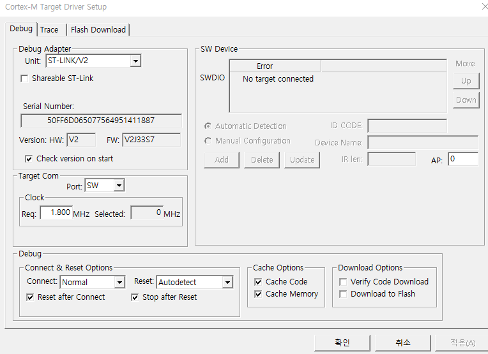Viewport: 488px width, 354px height.
Task: Click the IR len field
Action: [x=392, y=159]
